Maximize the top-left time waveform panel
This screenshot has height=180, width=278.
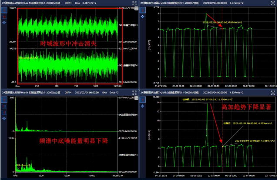point(134,3)
